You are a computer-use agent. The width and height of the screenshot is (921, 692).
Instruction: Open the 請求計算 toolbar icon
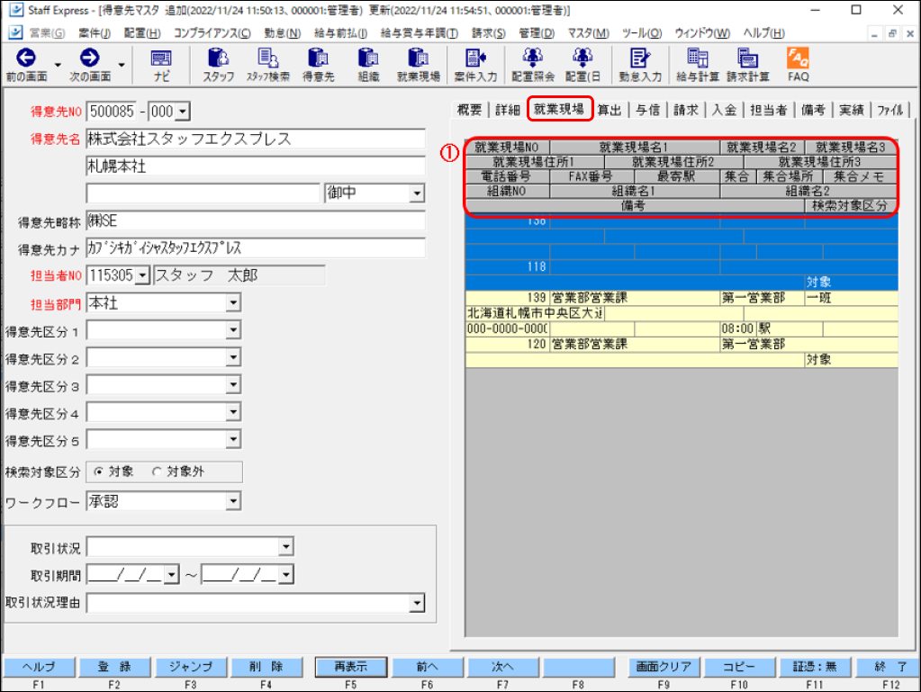click(x=748, y=65)
